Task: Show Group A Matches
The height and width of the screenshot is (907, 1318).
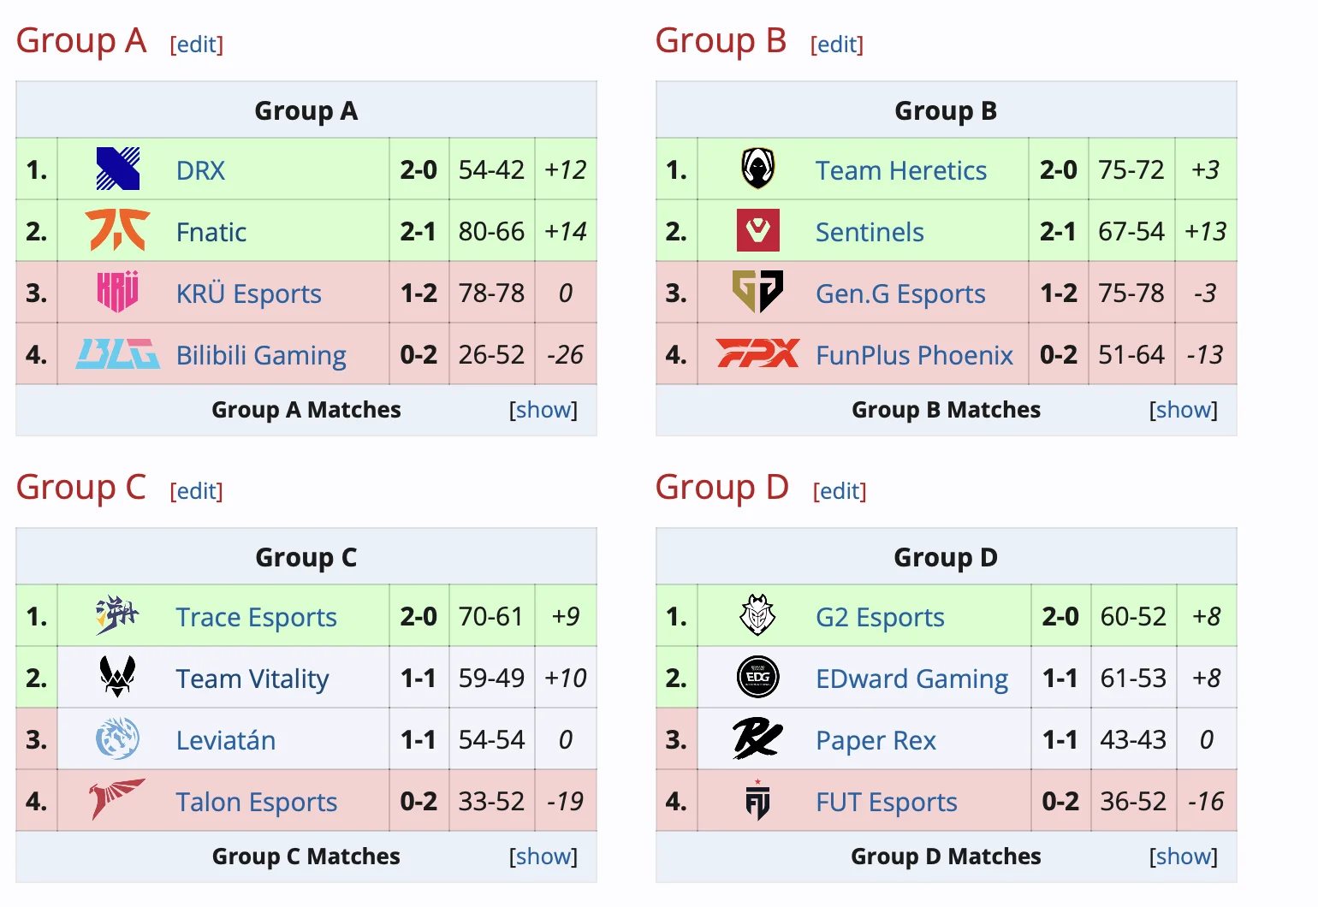Action: (543, 410)
